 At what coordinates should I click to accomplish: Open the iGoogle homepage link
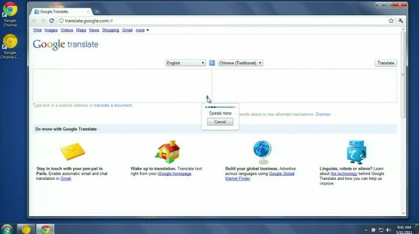click(x=174, y=174)
